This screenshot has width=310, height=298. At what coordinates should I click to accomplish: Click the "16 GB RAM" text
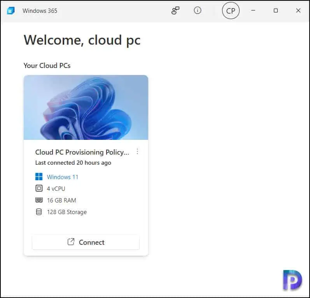point(61,200)
